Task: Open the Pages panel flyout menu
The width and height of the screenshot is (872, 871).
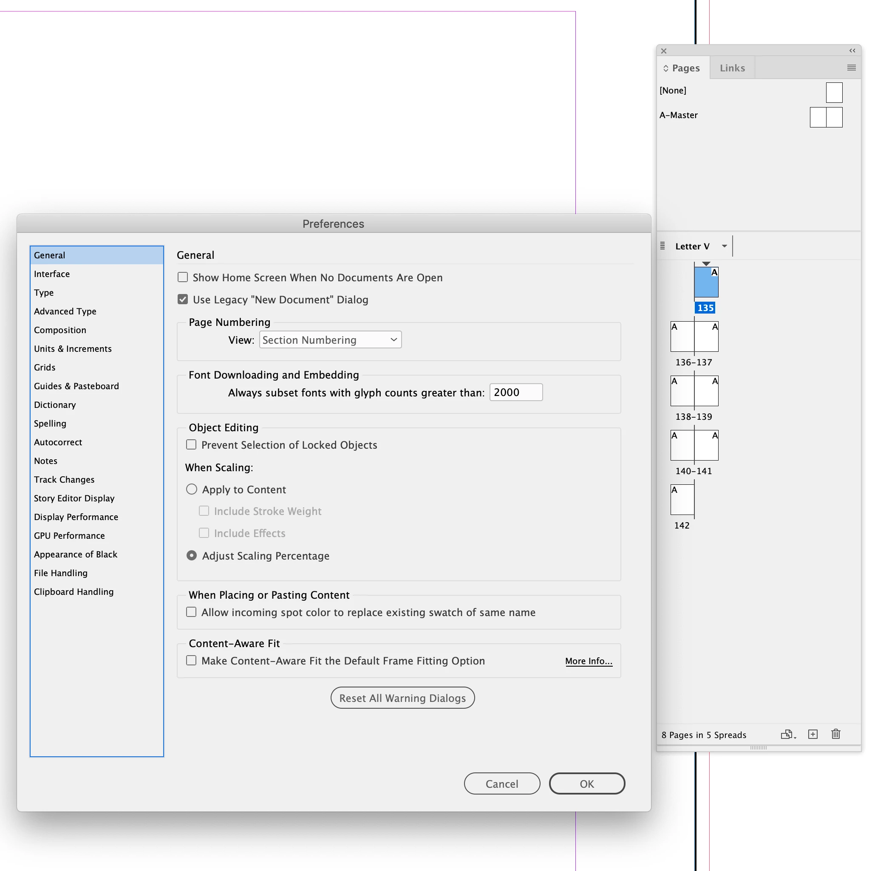Action: (x=851, y=68)
